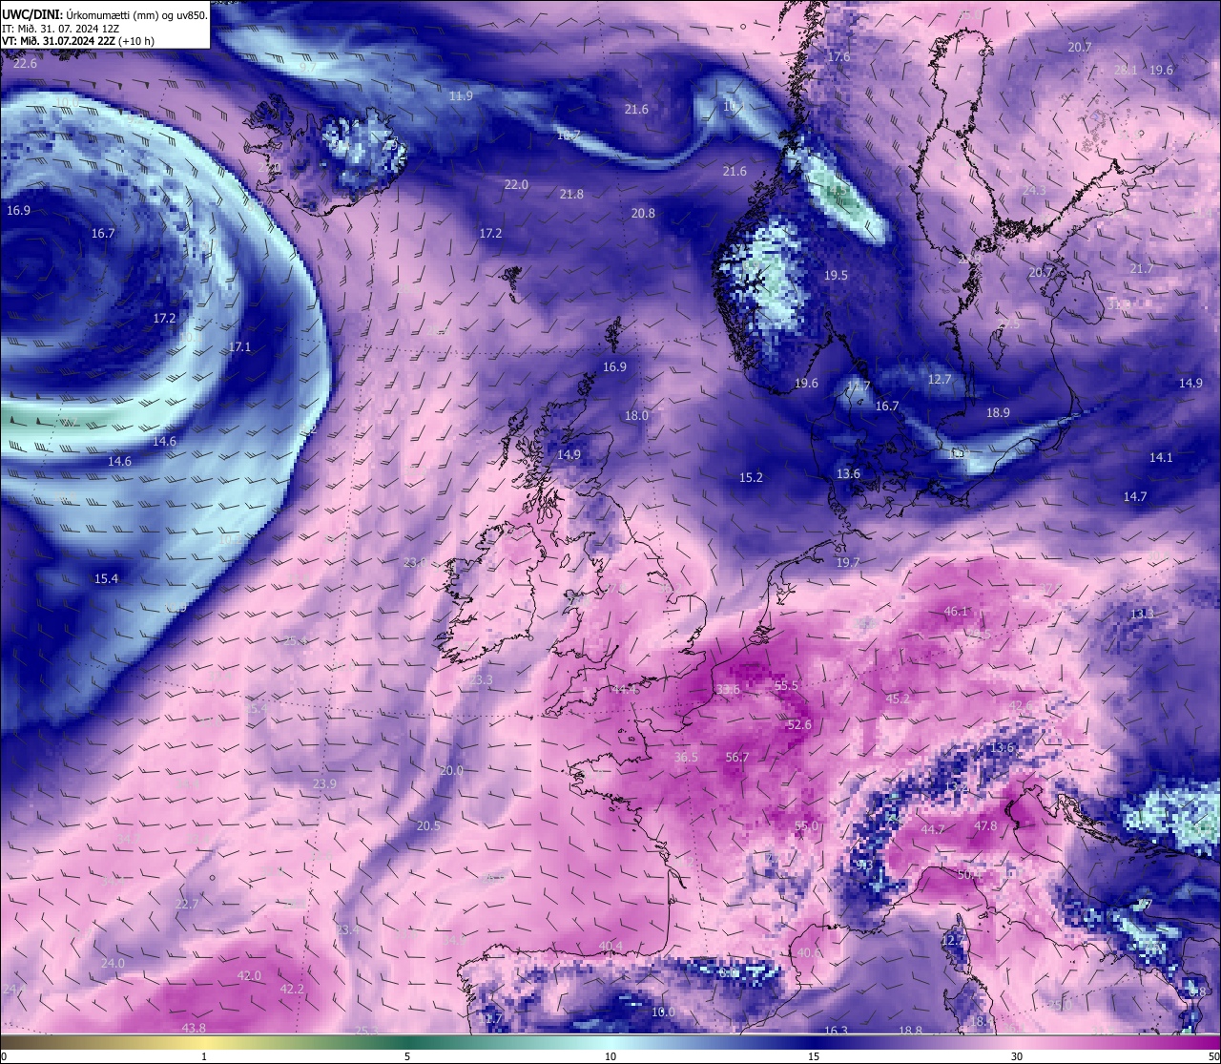
Task: Click the 47.8 value label on the map
Action: pos(985,826)
